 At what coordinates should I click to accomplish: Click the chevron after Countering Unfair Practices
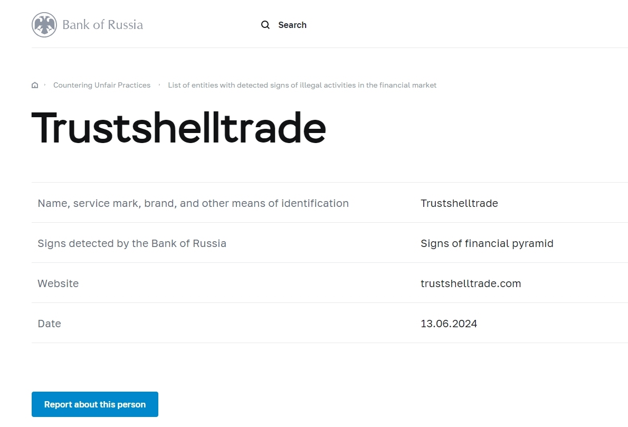click(x=159, y=85)
